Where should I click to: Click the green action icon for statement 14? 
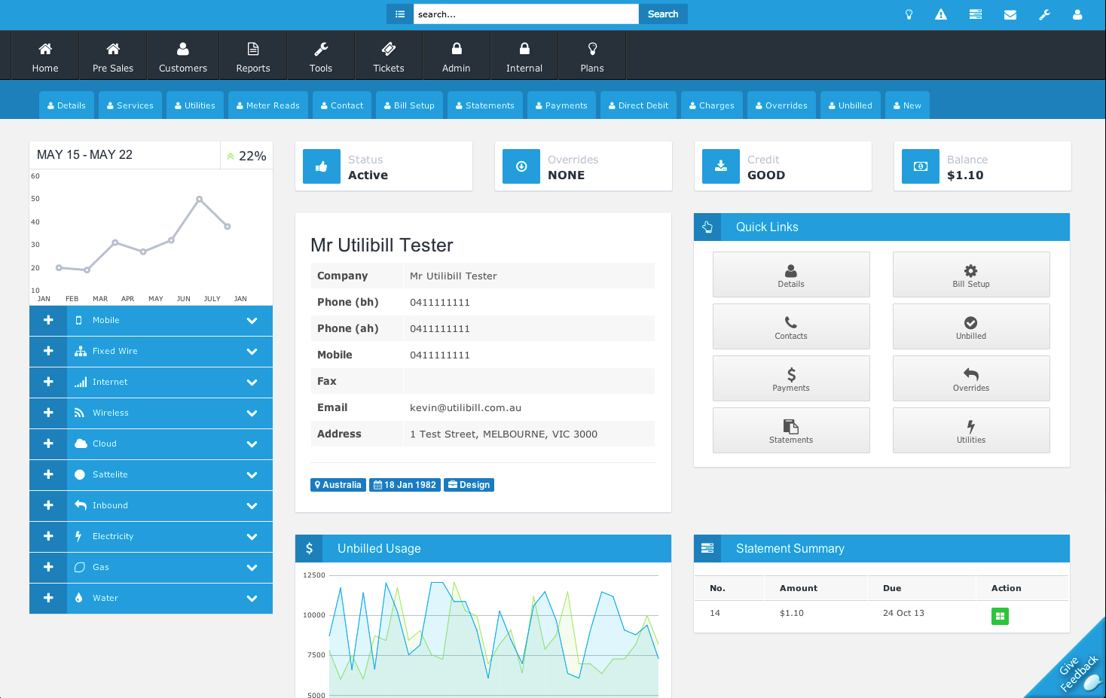(x=1000, y=616)
